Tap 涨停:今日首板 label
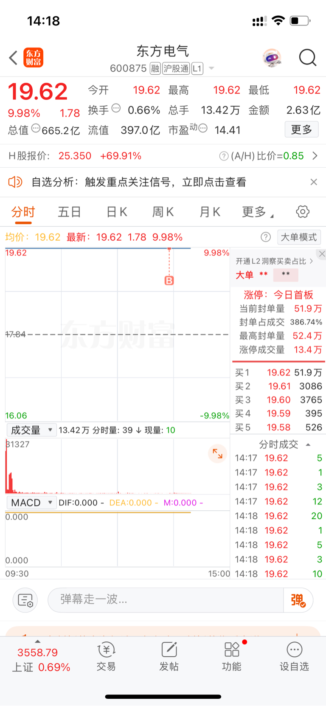This screenshot has width=326, height=706. click(x=278, y=295)
